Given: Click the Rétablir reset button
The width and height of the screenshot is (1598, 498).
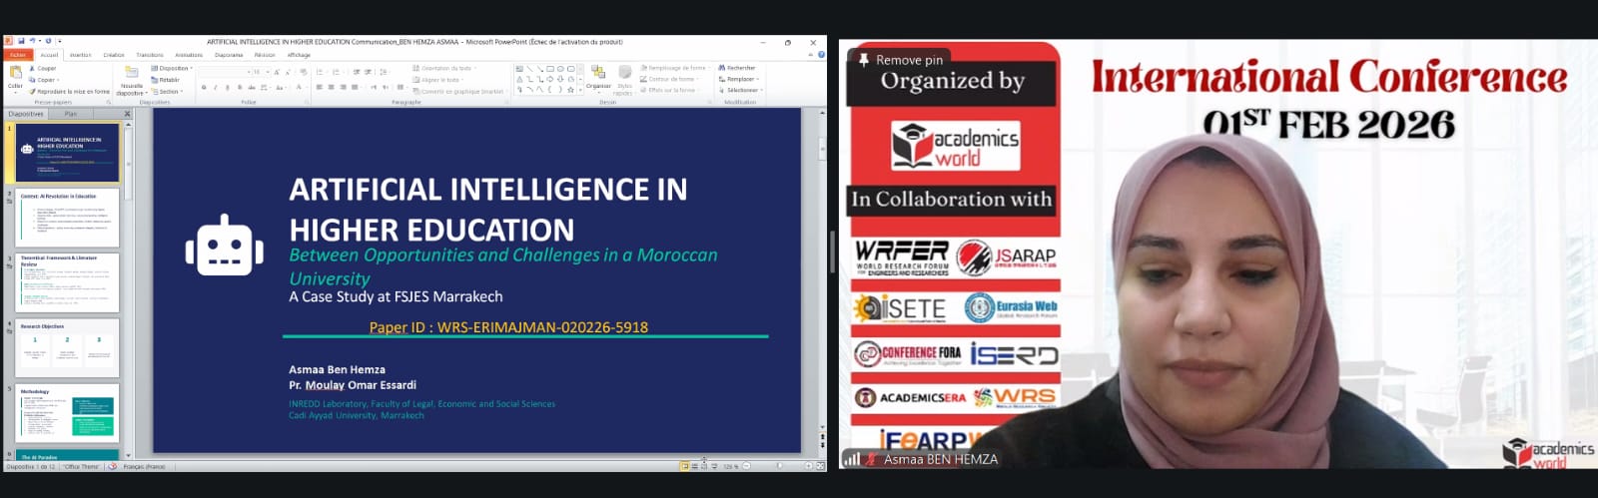Looking at the screenshot, I should 168,80.
